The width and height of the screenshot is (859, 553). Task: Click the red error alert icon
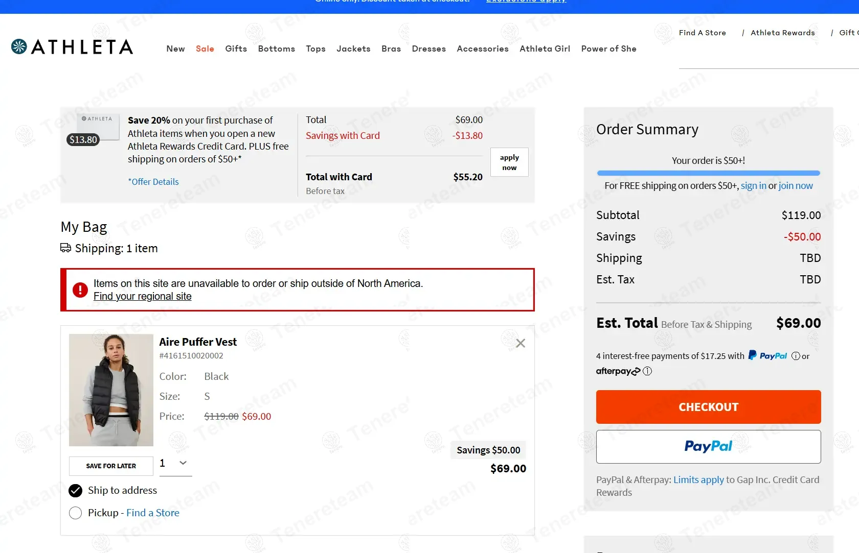pos(80,290)
